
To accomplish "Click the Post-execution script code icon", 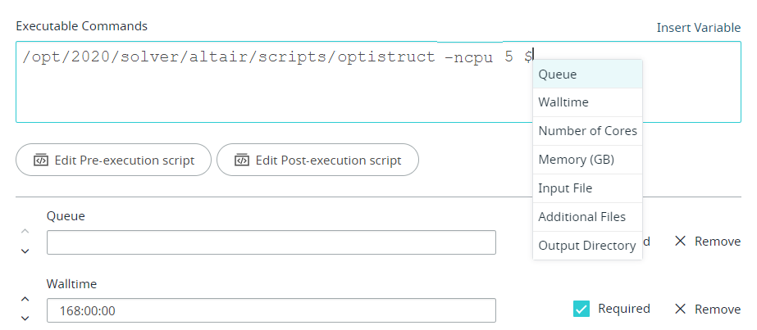I will pos(241,160).
